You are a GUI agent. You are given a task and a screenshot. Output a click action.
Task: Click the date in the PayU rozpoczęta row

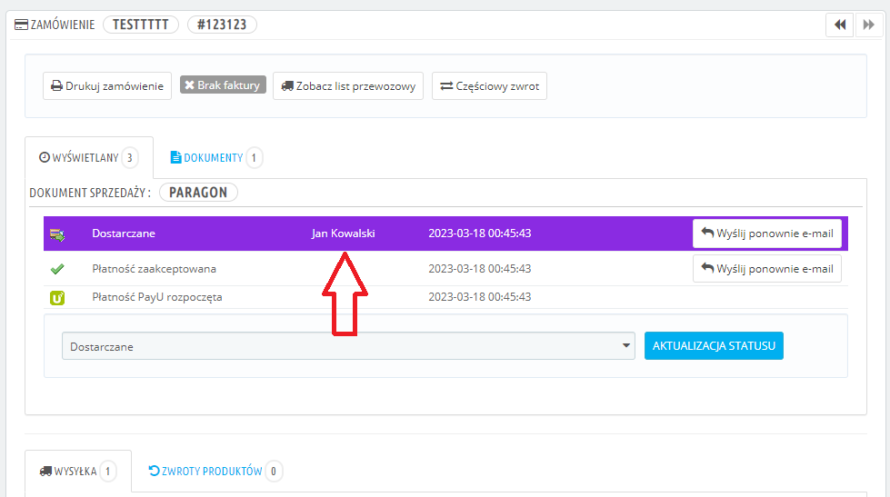(x=480, y=297)
